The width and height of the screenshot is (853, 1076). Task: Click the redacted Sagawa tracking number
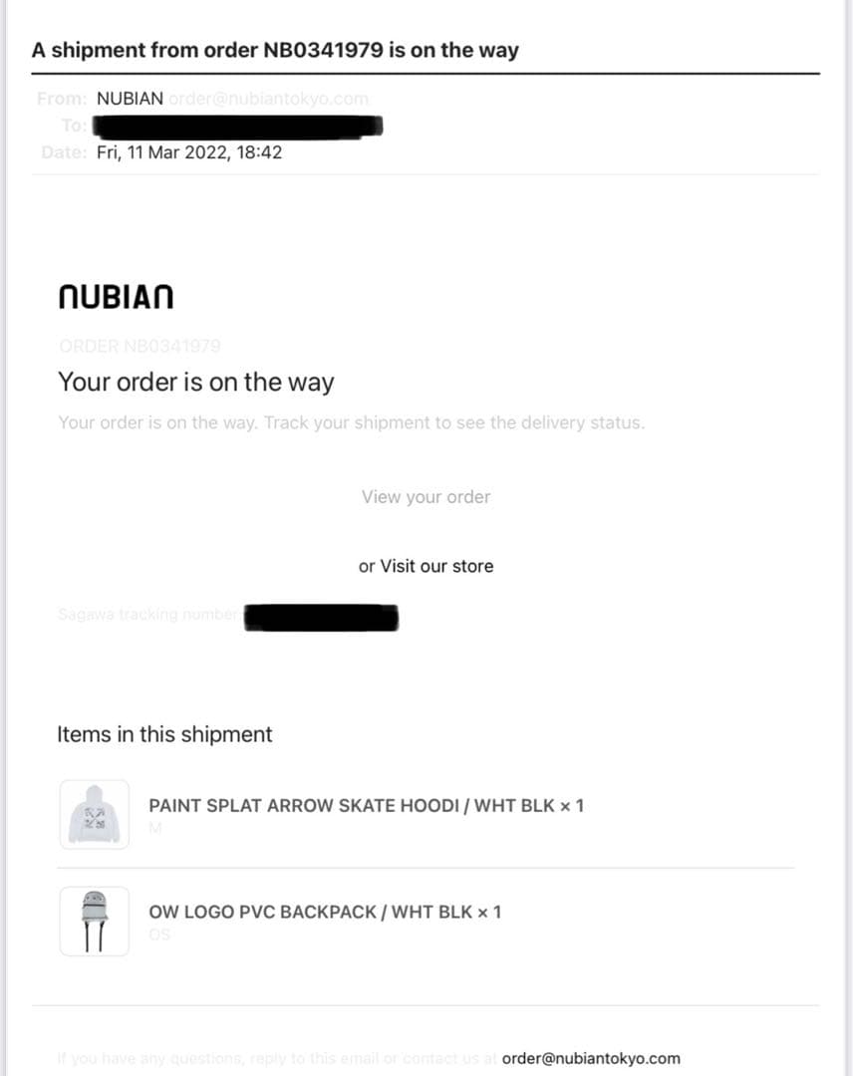click(321, 618)
